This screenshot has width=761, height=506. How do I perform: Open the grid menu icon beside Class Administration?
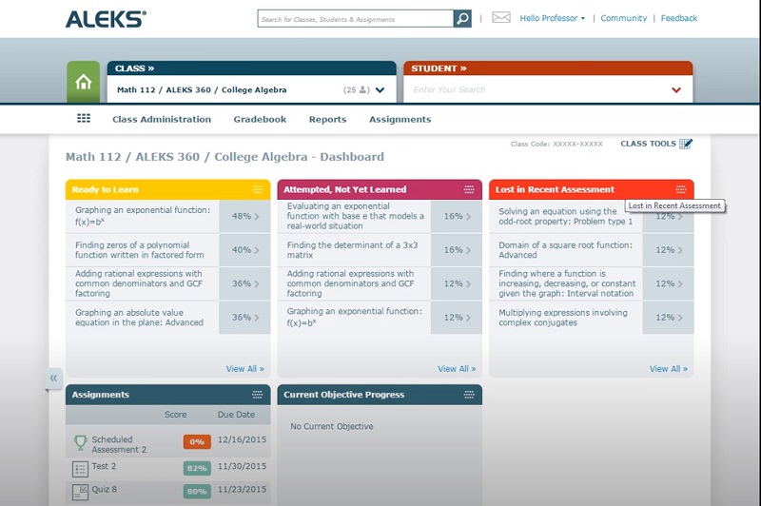[x=84, y=118]
